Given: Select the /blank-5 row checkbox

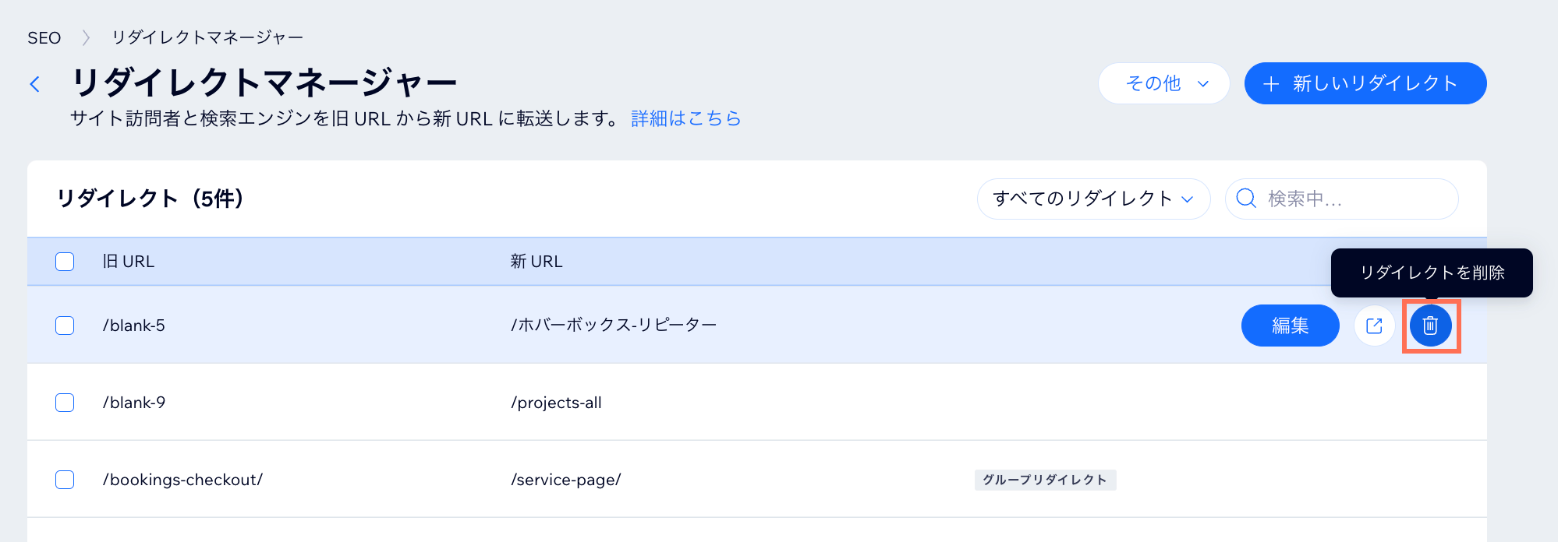Looking at the screenshot, I should [65, 326].
